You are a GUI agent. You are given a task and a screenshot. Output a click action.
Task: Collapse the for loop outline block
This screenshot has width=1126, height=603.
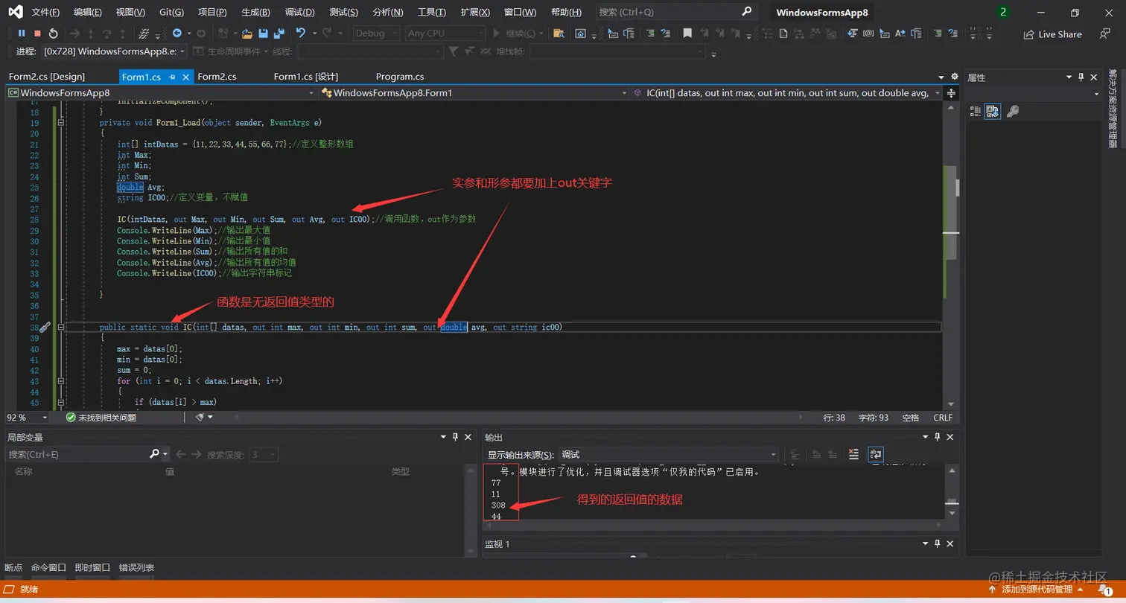click(x=60, y=381)
